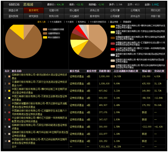Click the 其余流通股份 yellow legend swatch
The image size is (168, 152).
tap(45, 38)
